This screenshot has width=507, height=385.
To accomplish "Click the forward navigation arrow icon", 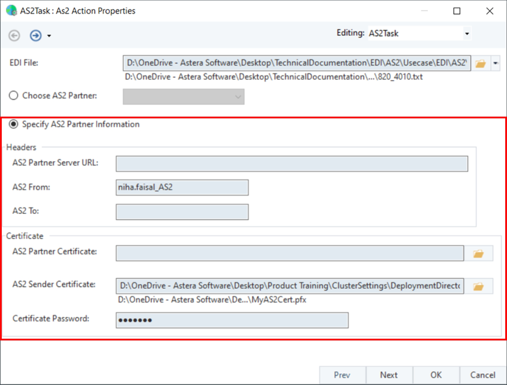I will 36,36.
